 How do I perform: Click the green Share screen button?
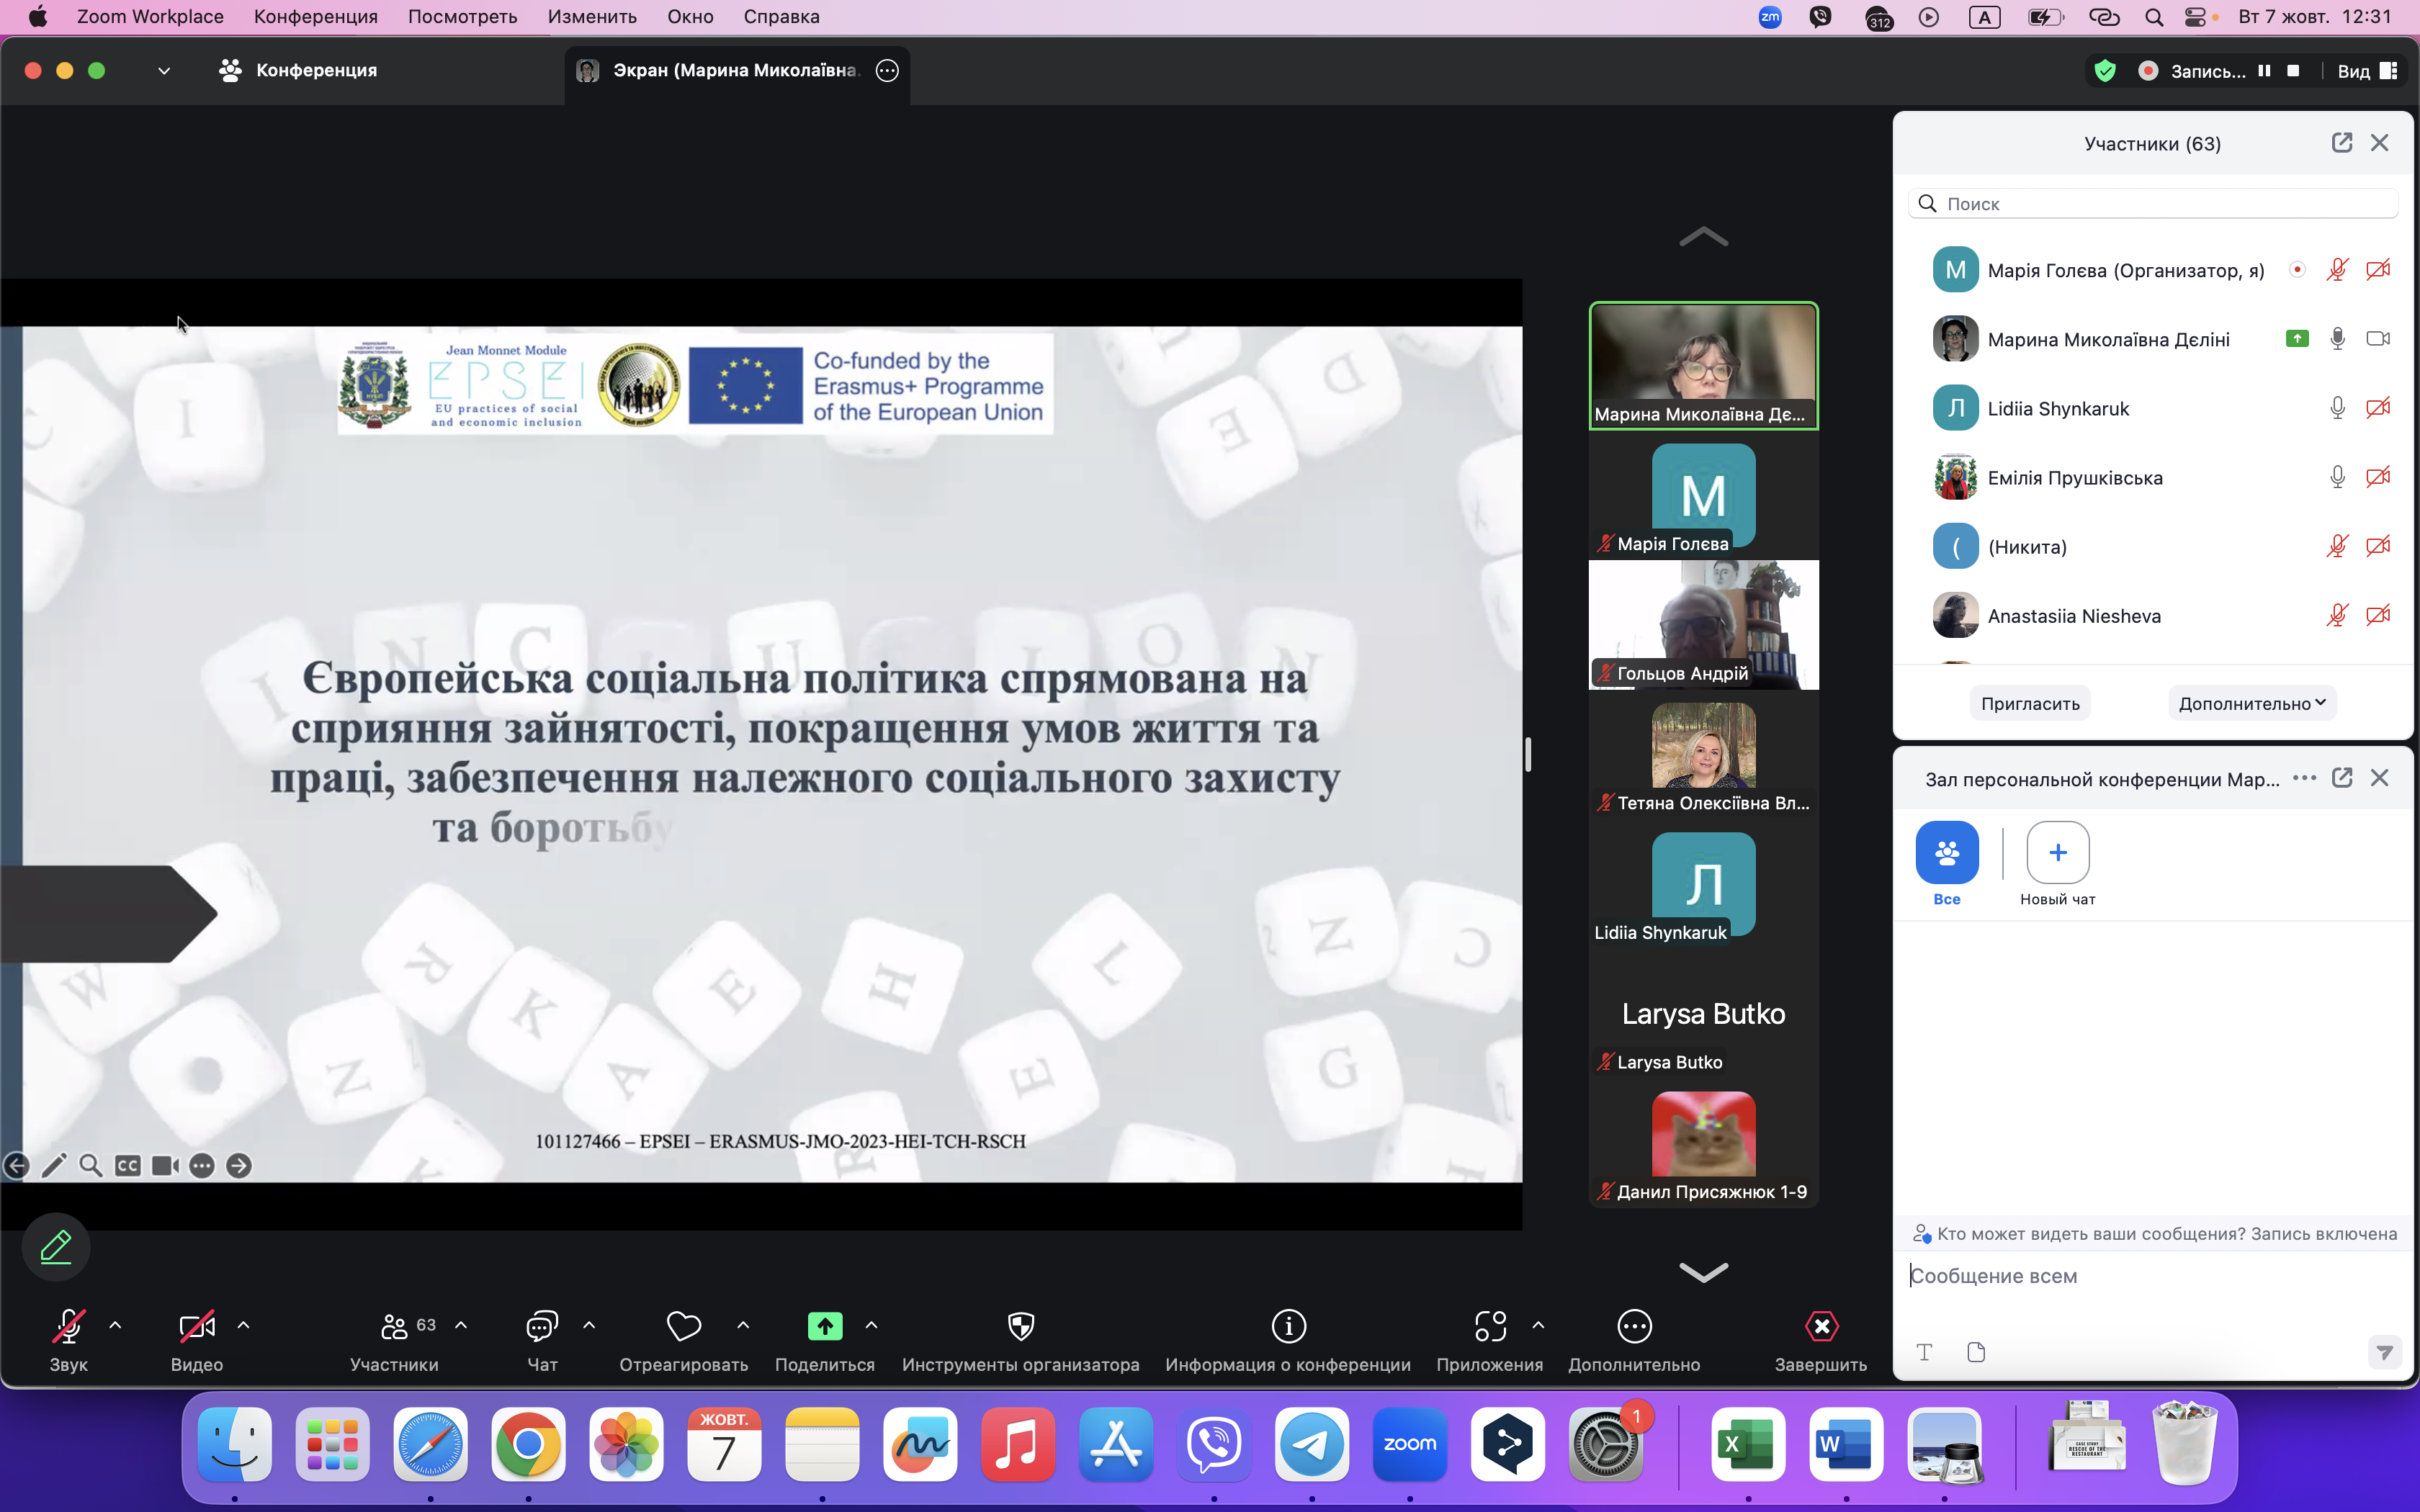(824, 1327)
